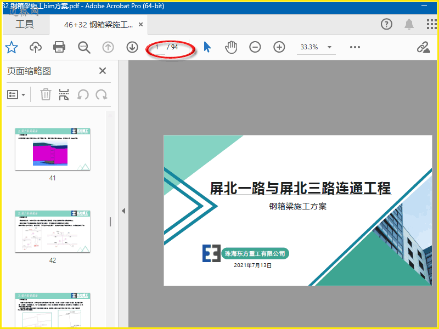
Task: Click the insert page break icon
Action: 64,94
